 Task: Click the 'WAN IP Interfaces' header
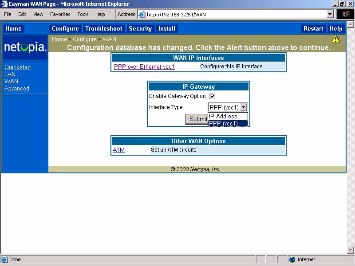point(198,58)
